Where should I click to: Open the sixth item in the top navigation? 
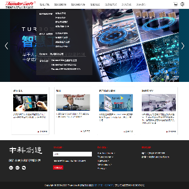pos(127,5)
